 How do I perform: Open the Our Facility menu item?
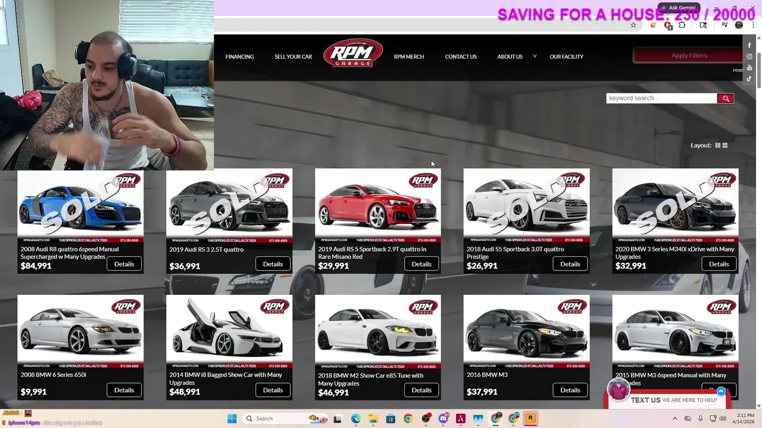pyautogui.click(x=566, y=56)
